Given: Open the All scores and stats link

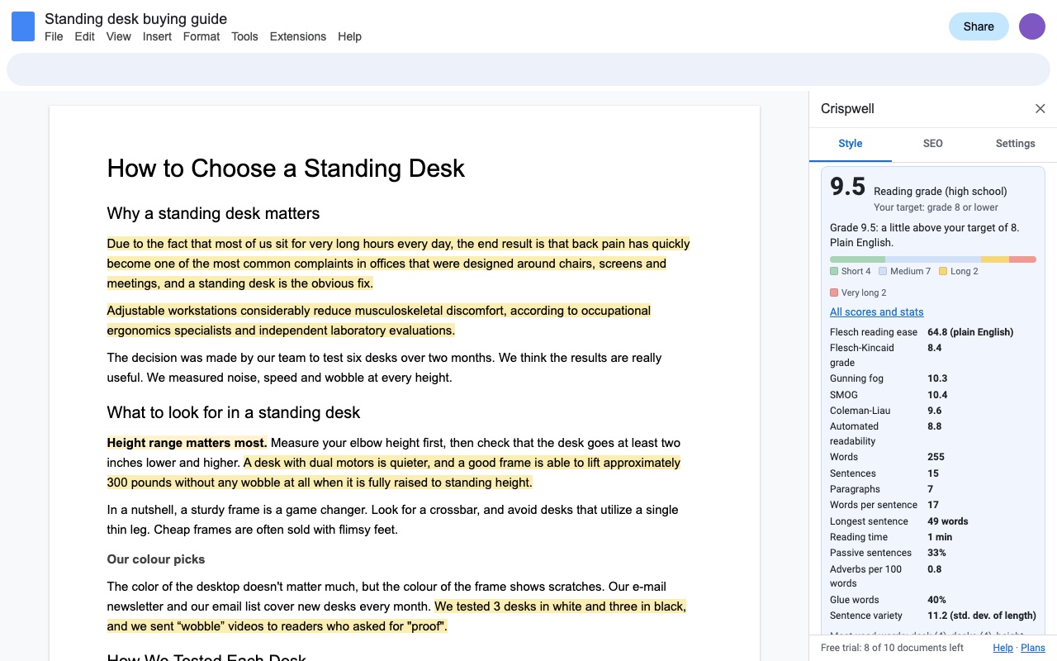Looking at the screenshot, I should (x=877, y=312).
